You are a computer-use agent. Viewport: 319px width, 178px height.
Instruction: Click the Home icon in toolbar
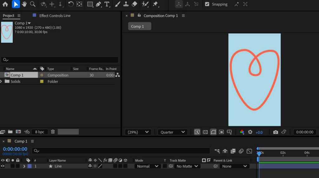pos(5,4)
